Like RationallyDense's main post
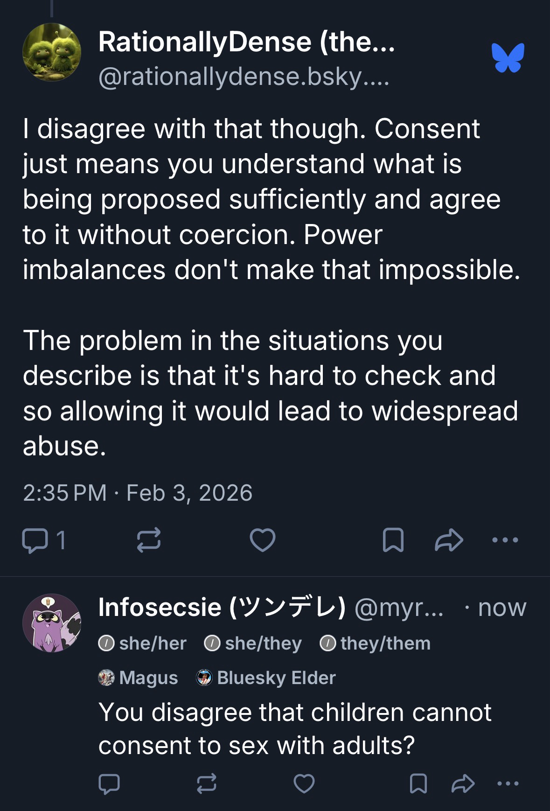Image resolution: width=550 pixels, height=811 pixels. [x=263, y=540]
